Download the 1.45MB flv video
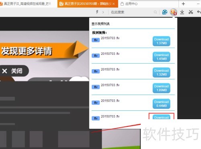Viewport: 201px width, 149px height. 162,57
